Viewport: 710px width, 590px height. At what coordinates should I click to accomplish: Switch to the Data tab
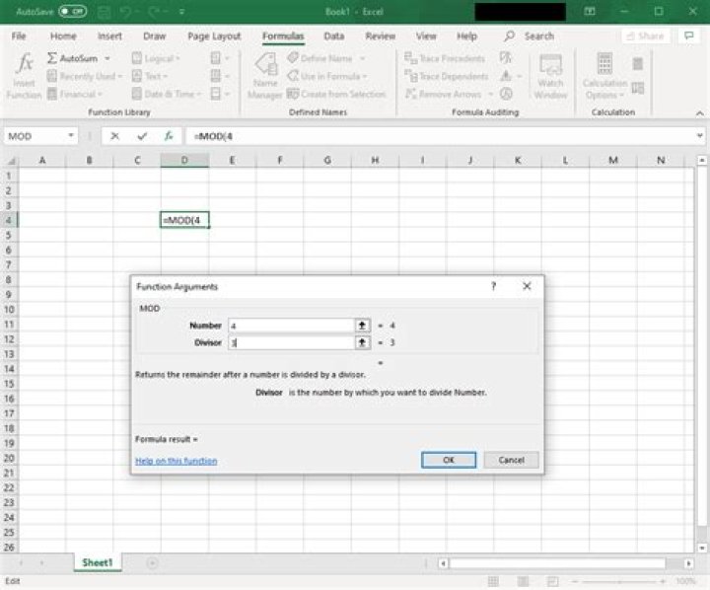pos(333,36)
